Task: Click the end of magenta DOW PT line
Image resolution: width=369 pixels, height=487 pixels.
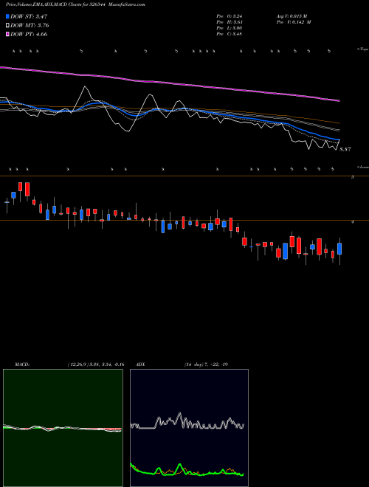Action: tap(339, 100)
